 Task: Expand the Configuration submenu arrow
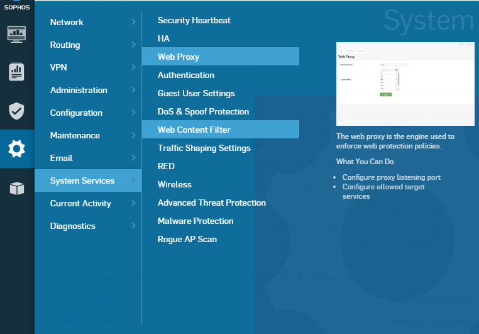click(x=133, y=113)
